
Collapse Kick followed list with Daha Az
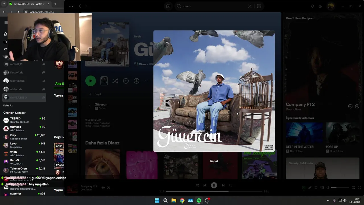[x=8, y=105]
